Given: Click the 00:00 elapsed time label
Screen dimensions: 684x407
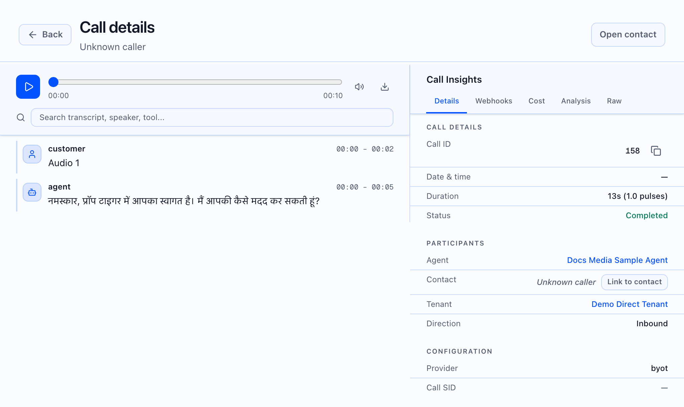Looking at the screenshot, I should coord(58,96).
